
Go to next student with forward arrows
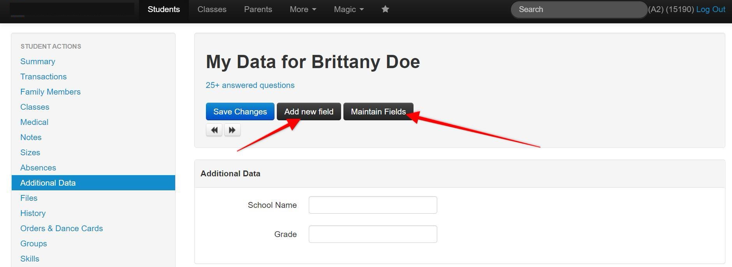232,130
